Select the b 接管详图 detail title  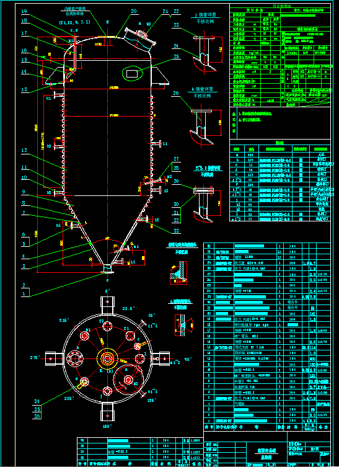[x=203, y=89]
